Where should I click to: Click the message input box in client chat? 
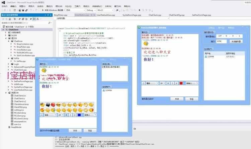click(68, 123)
